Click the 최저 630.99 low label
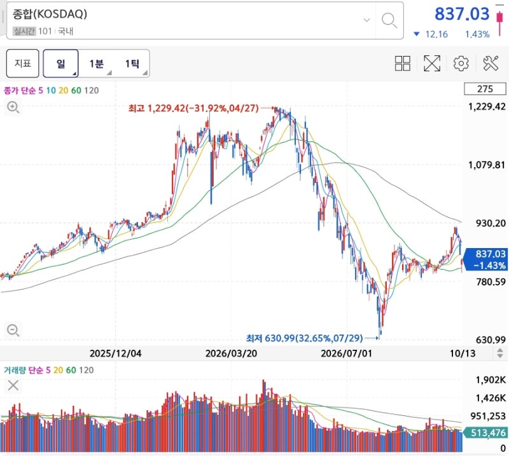509x456 pixels. tap(304, 338)
